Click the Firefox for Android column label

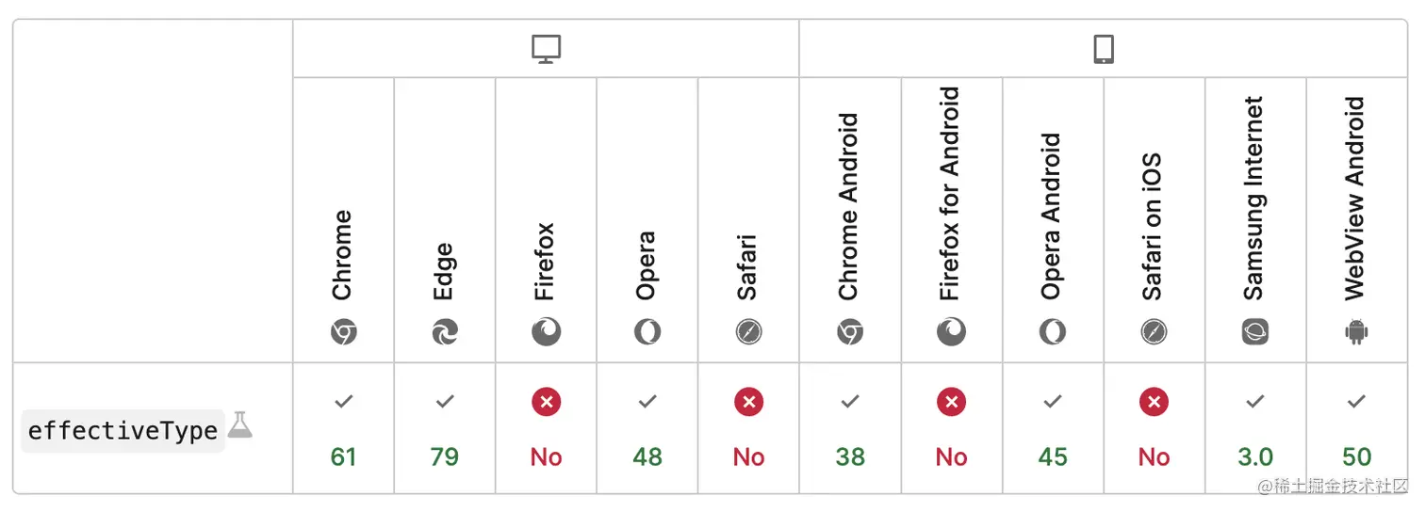pos(950,194)
